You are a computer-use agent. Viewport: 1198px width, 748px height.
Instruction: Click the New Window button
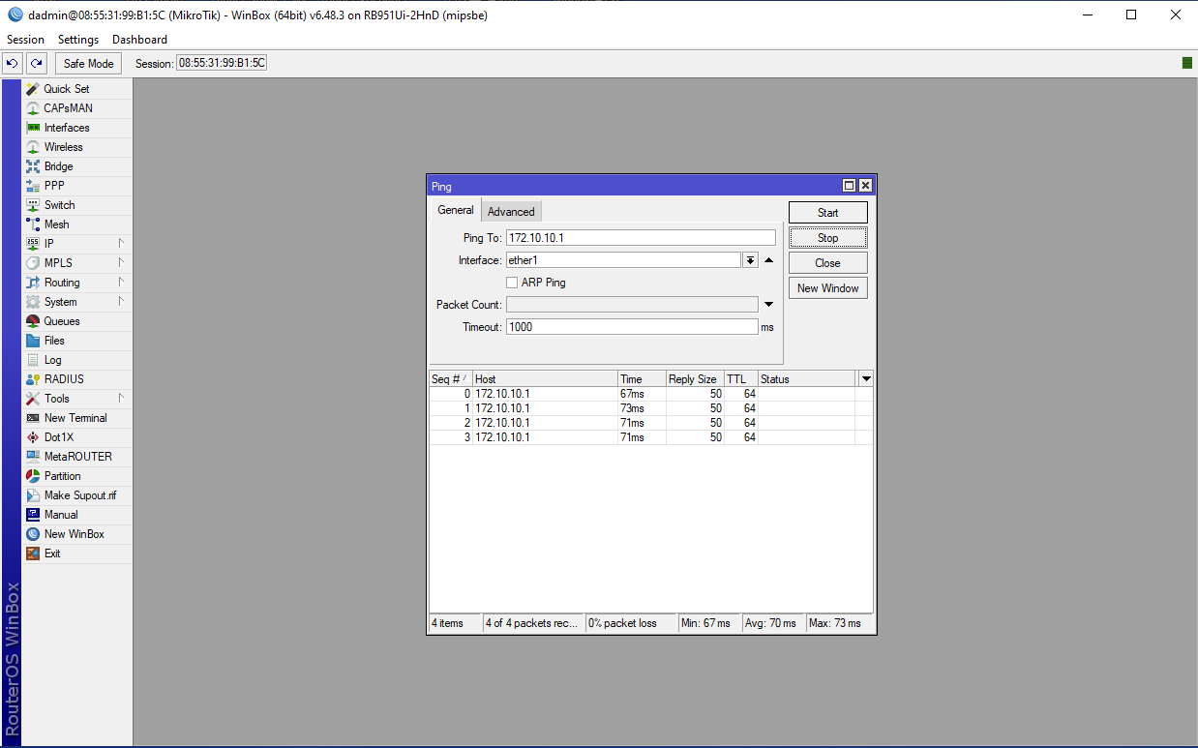pyautogui.click(x=828, y=288)
